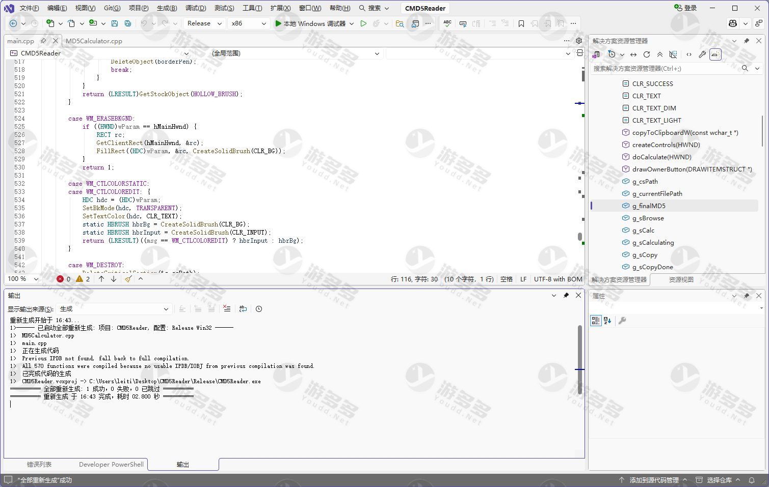Click the Find in Files toolbar icon
Screen dimensions: 769x487
click(400, 23)
